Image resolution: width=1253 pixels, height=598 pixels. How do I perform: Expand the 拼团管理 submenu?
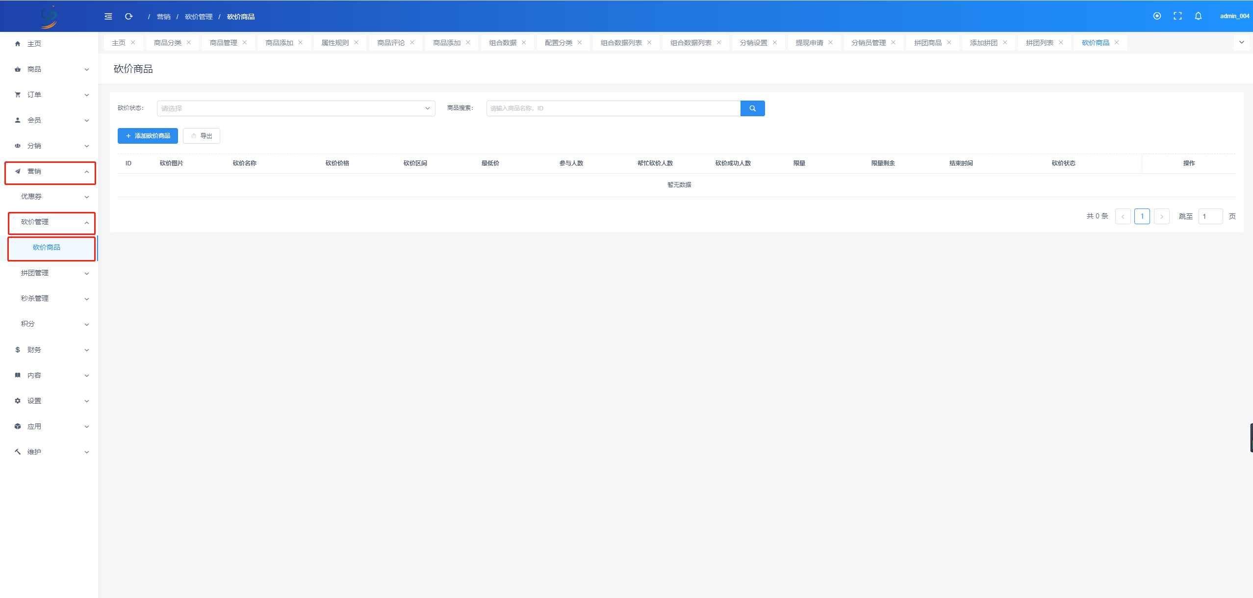click(x=49, y=273)
